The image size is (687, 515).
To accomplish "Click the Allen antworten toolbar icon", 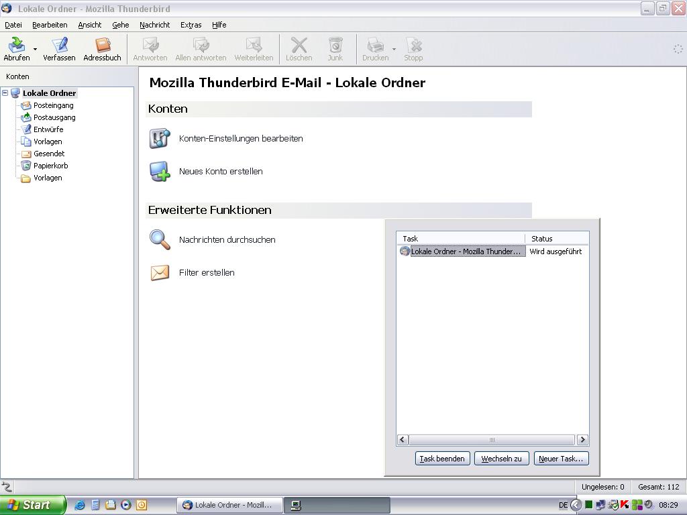I will tap(201, 45).
